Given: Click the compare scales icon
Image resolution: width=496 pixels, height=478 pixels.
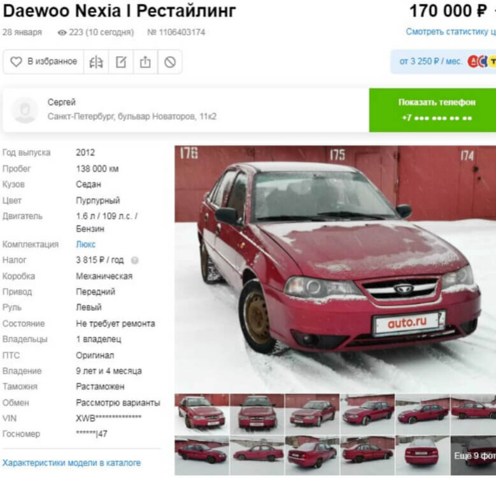Looking at the screenshot, I should [x=96, y=62].
